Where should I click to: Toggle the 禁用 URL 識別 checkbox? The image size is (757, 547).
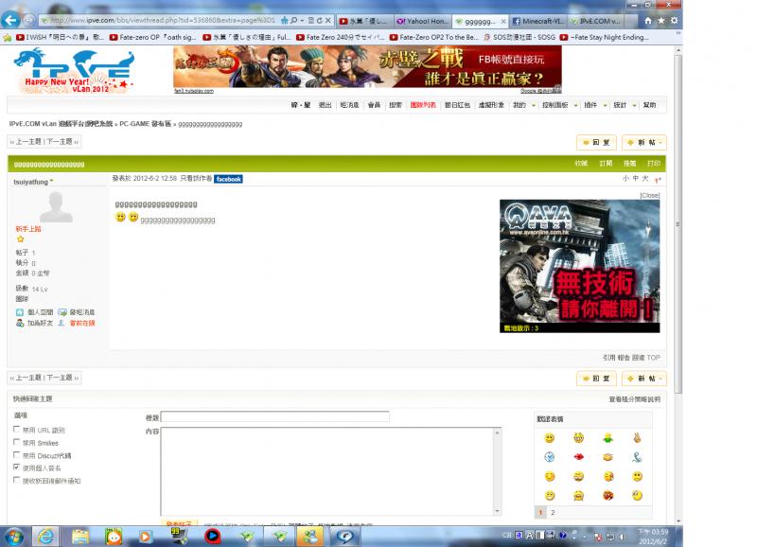(x=16, y=430)
